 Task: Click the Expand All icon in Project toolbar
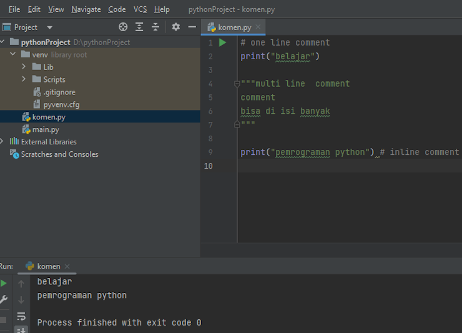(139, 27)
